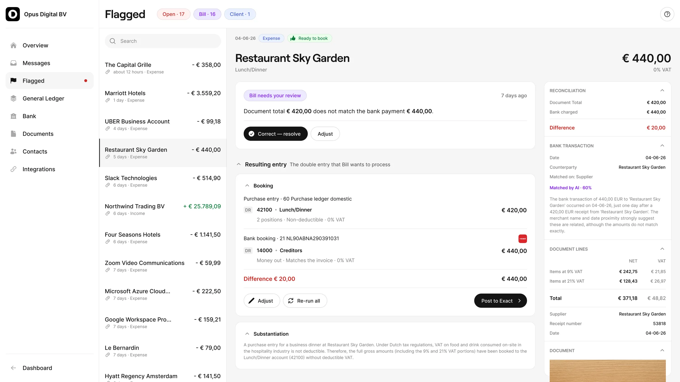Click the Bill needs your review badge
Viewport: 680px width, 382px height.
275,96
